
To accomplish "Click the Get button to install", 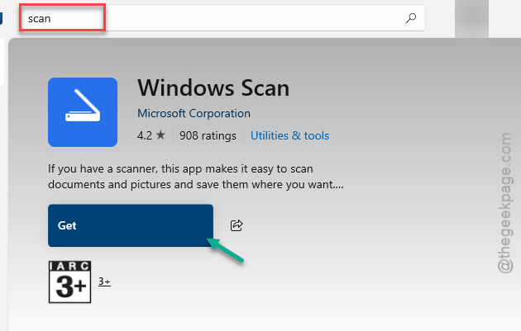I will pos(131,225).
